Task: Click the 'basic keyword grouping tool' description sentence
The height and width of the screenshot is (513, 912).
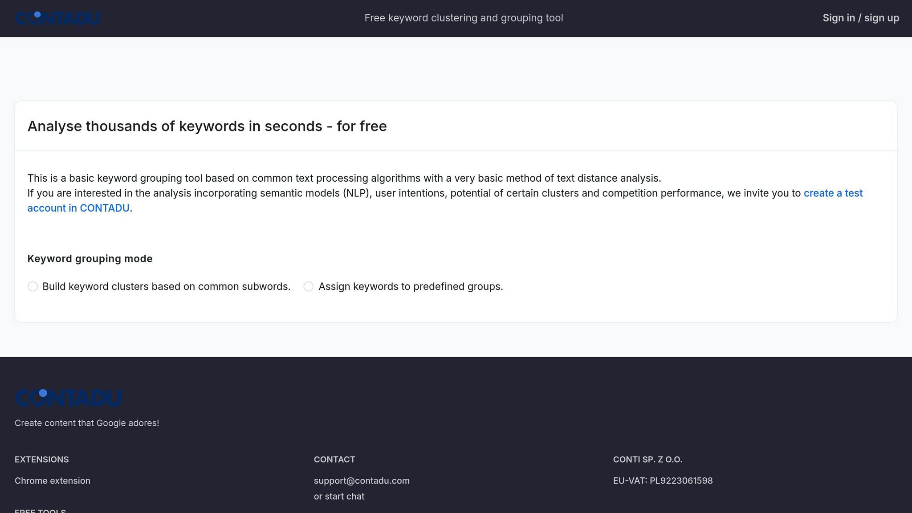Action: point(344,179)
